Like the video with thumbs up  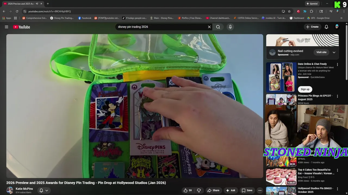(188, 190)
